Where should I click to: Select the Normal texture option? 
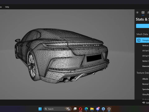(145, 84)
